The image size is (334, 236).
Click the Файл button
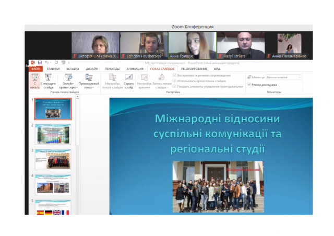[36, 68]
